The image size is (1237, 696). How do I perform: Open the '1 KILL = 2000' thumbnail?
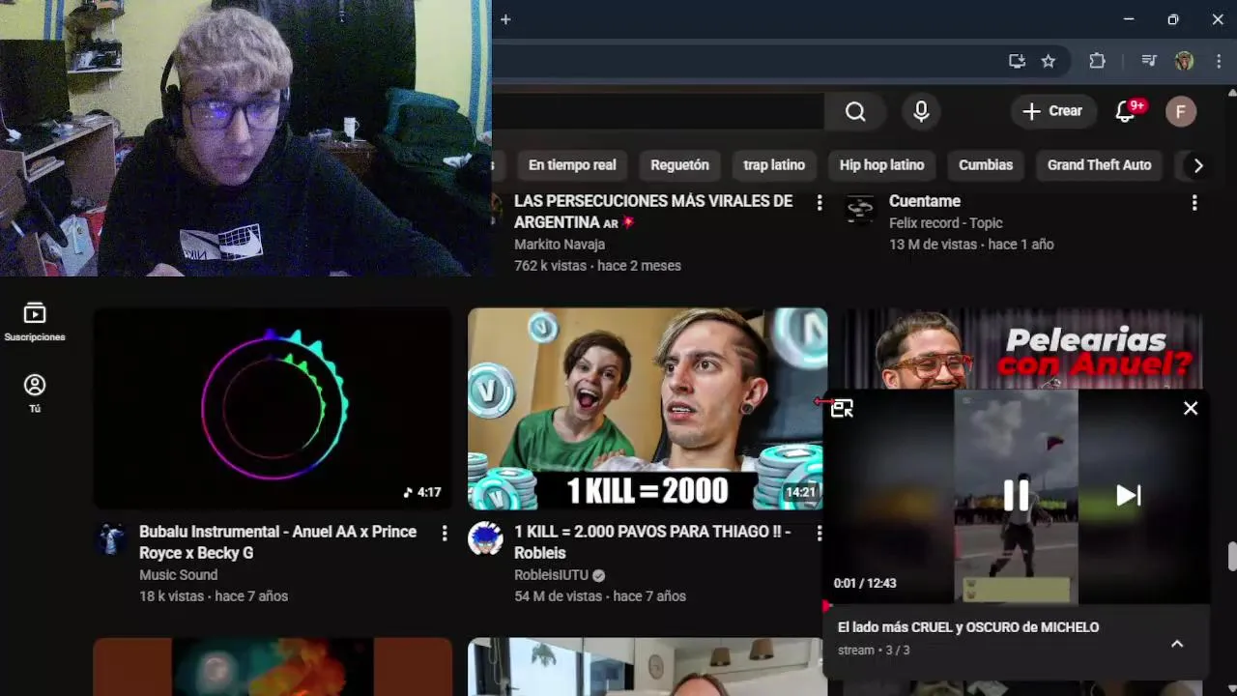tap(647, 408)
